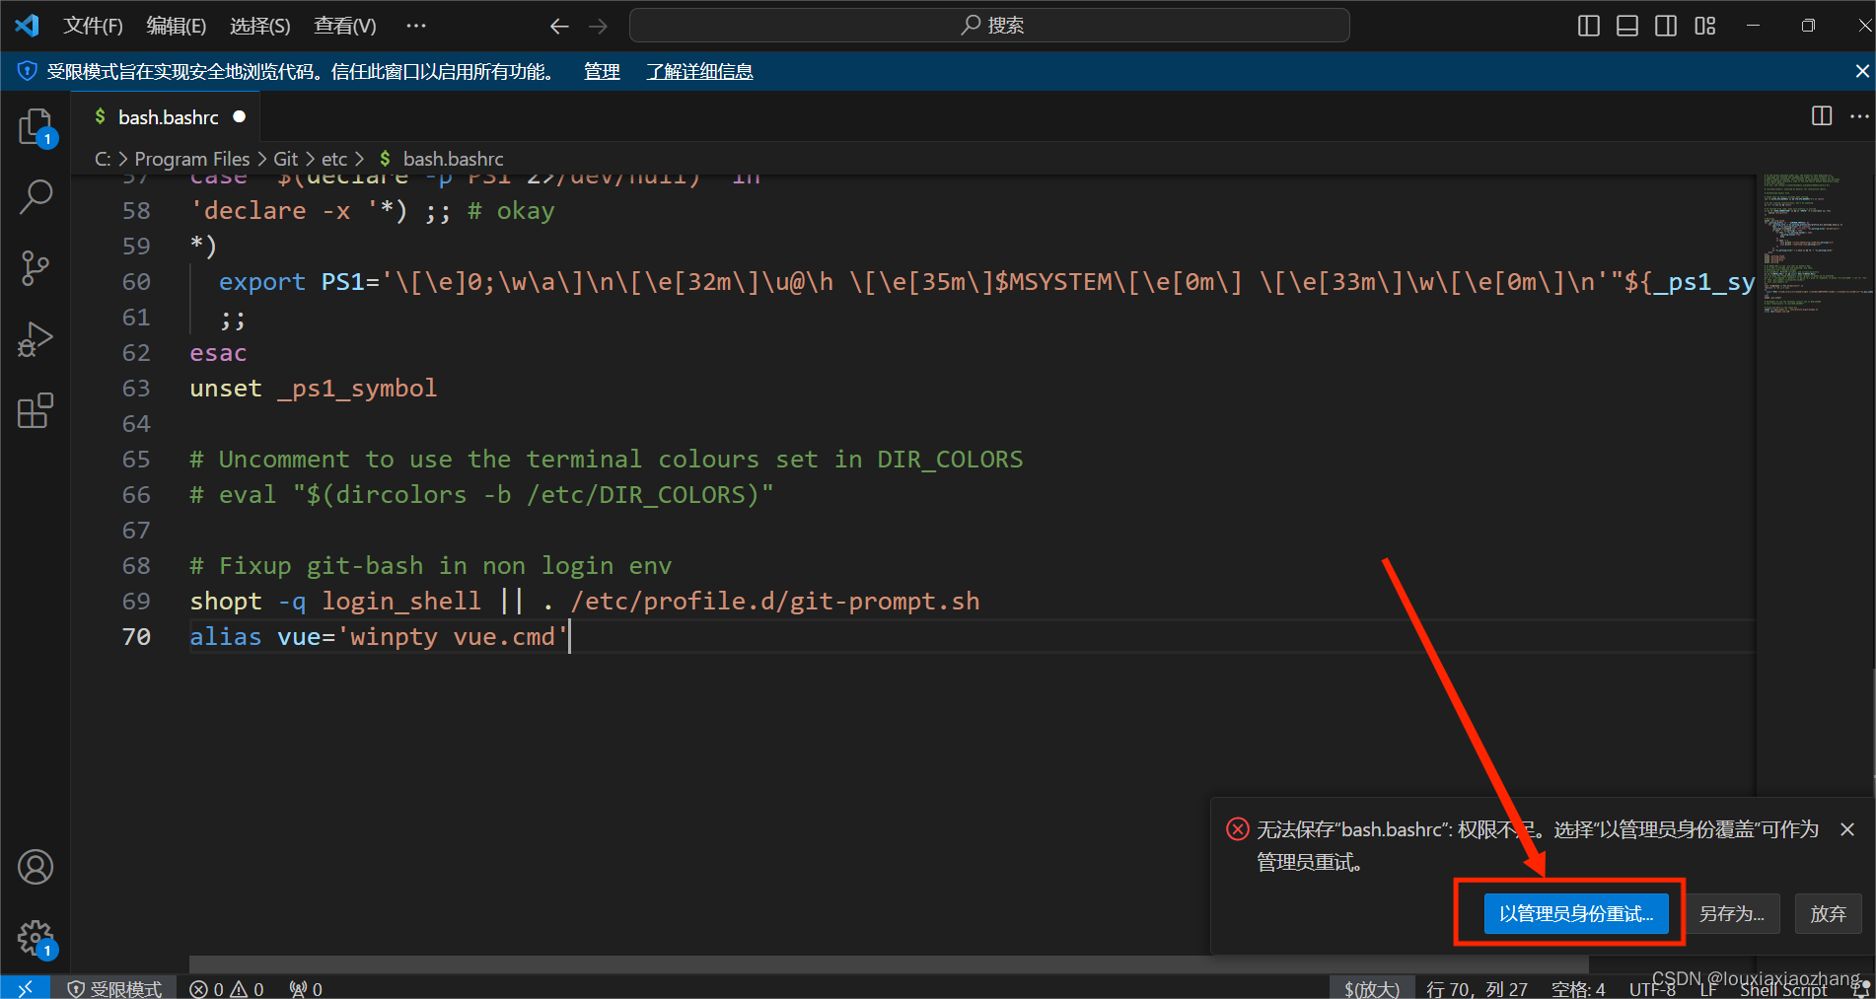The width and height of the screenshot is (1876, 999).
Task: Change encoding via UTF-8 status item
Action: tap(1652, 988)
